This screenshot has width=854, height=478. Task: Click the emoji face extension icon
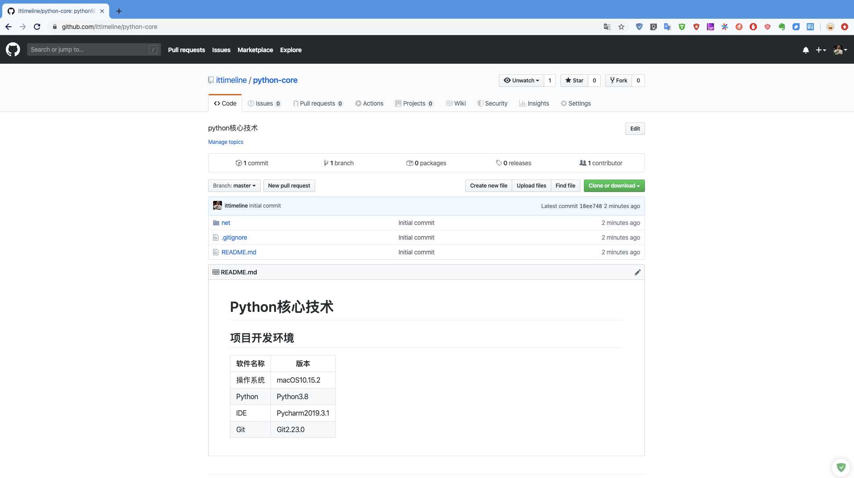click(830, 27)
